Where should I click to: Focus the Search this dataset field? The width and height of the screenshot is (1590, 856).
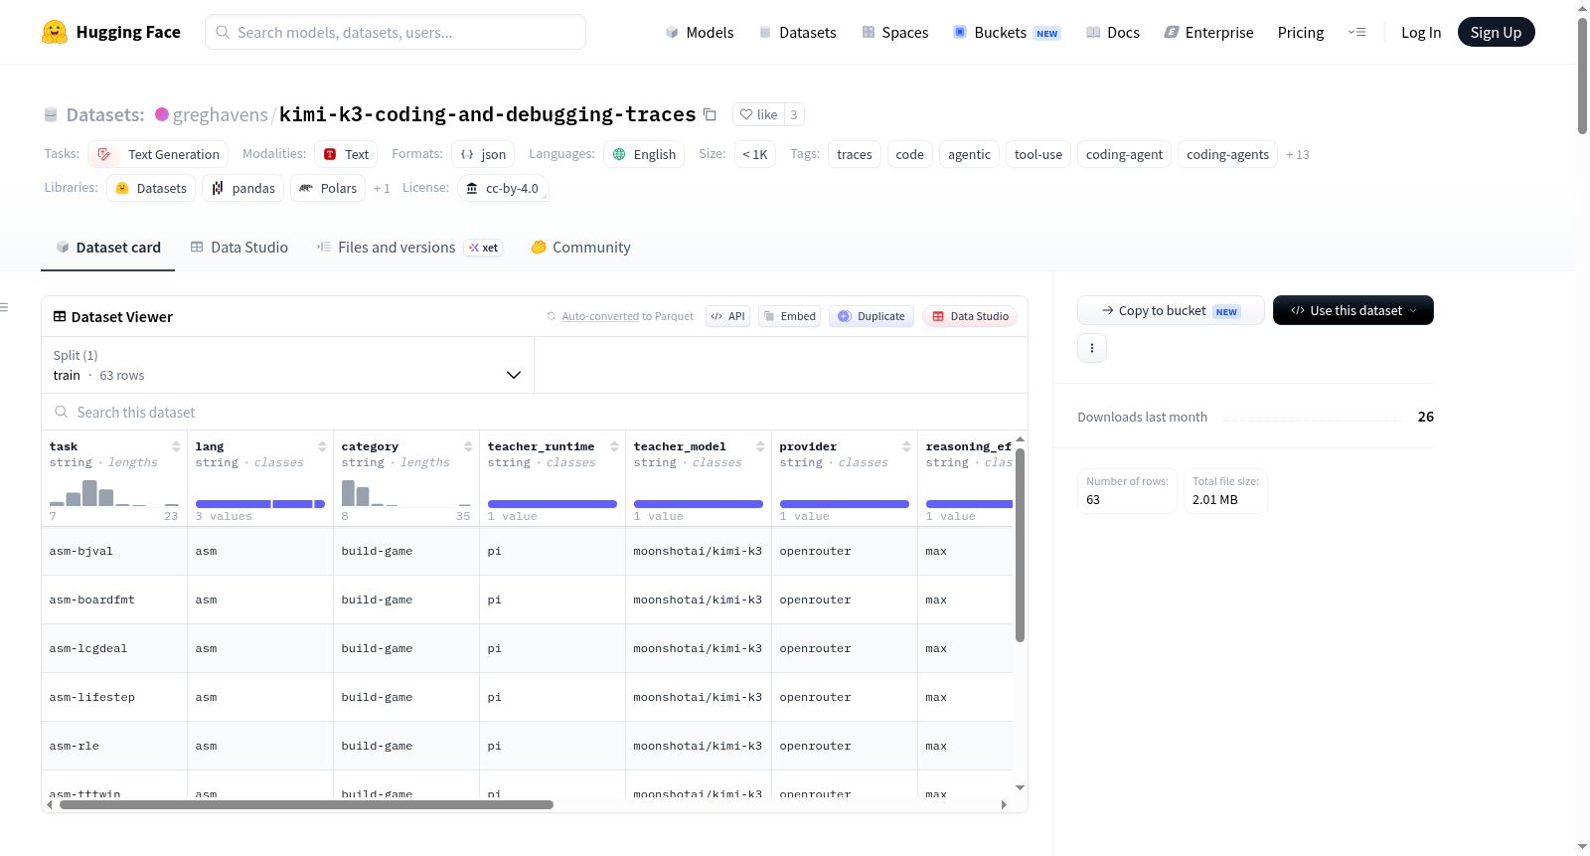tap(535, 412)
